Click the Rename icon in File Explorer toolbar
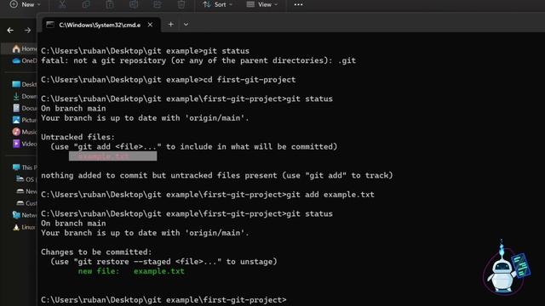Screen dimensions: 545x306 click(x=134, y=4)
